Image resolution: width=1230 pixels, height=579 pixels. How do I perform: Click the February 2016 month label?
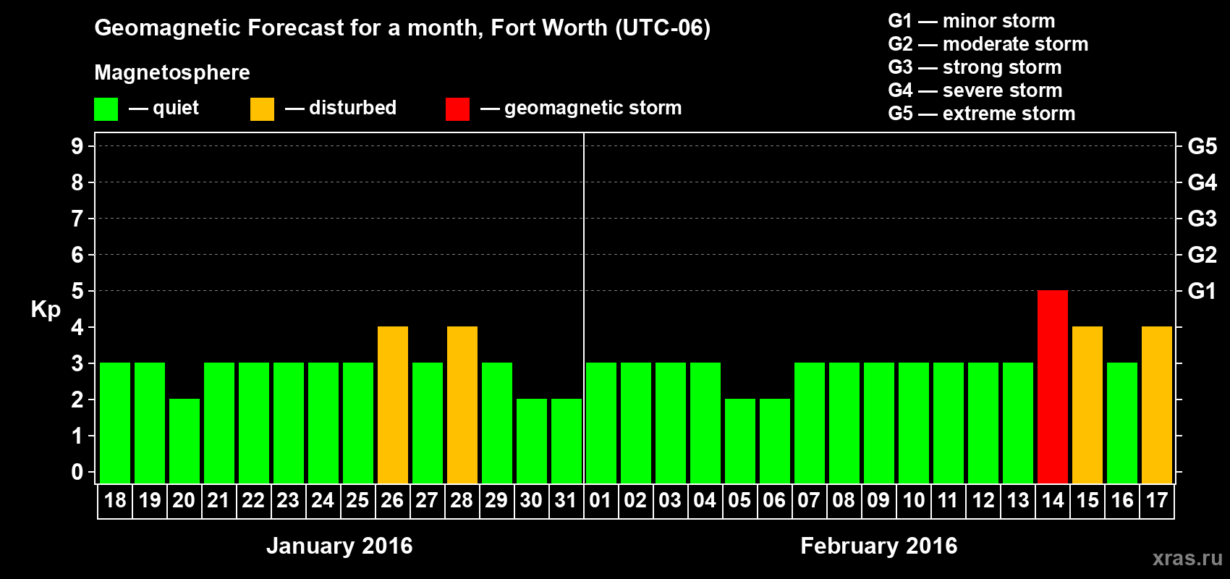pos(879,546)
